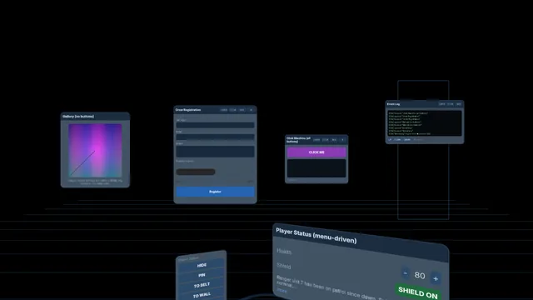Focus the large text area in Crew Registration
Image resolution: width=533 pixels, height=300 pixels.
click(x=215, y=152)
